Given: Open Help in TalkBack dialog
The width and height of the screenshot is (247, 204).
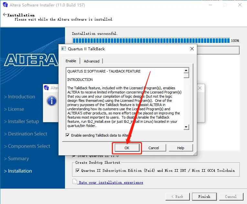Looking at the screenshot, I should 180,148.
